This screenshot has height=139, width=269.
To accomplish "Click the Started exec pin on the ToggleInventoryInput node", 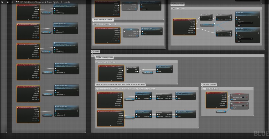I will [123, 70].
